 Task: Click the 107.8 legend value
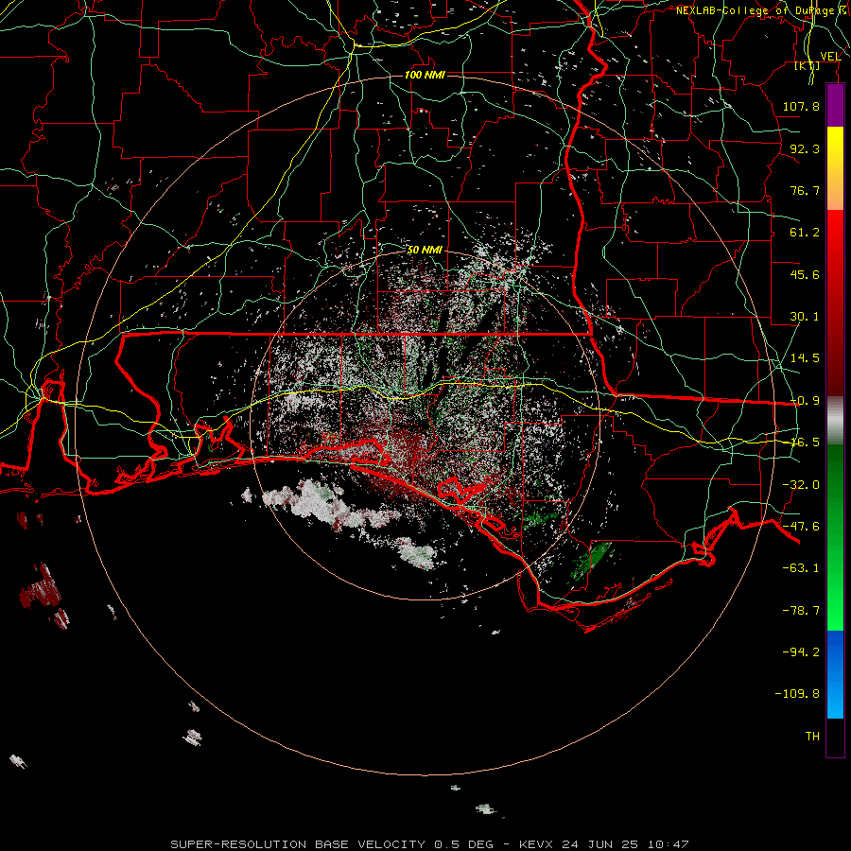[801, 106]
